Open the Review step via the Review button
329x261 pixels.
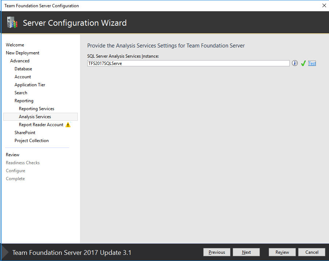282,252
